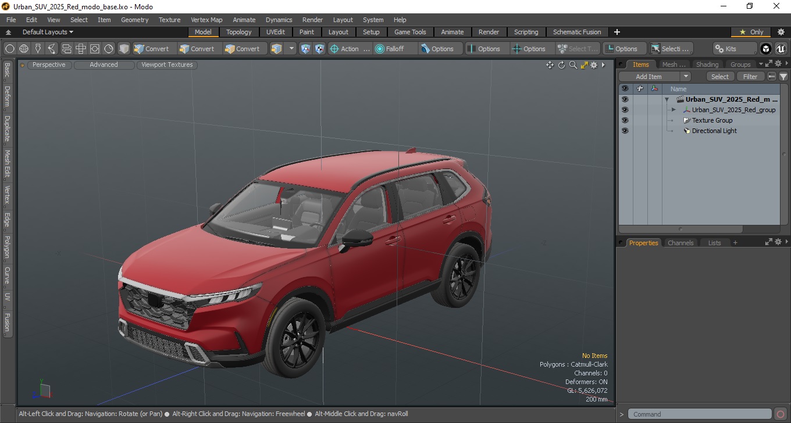Click the curve path tool icon

coord(52,49)
